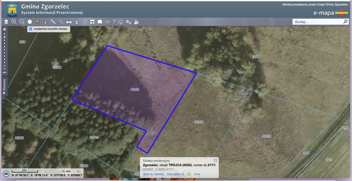The height and width of the screenshot is (181, 352).
Task: Click the 'Gmina Zgorzelec' header title
Action: pyautogui.click(x=45, y=6)
